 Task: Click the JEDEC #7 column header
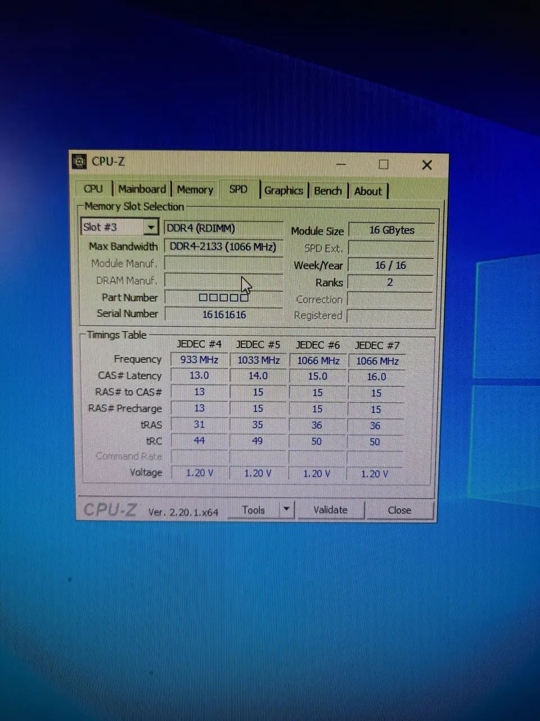[x=377, y=346]
